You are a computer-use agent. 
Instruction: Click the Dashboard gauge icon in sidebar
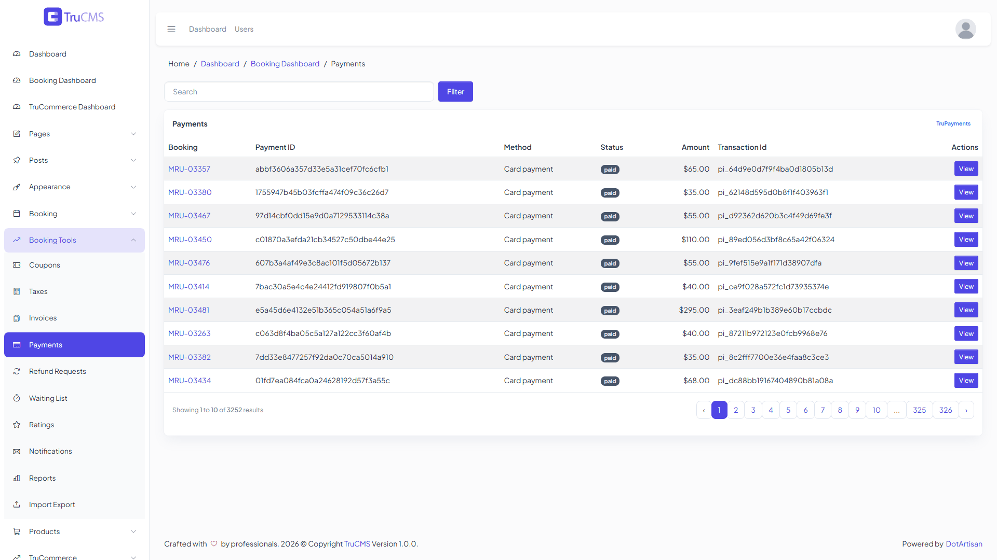[17, 54]
